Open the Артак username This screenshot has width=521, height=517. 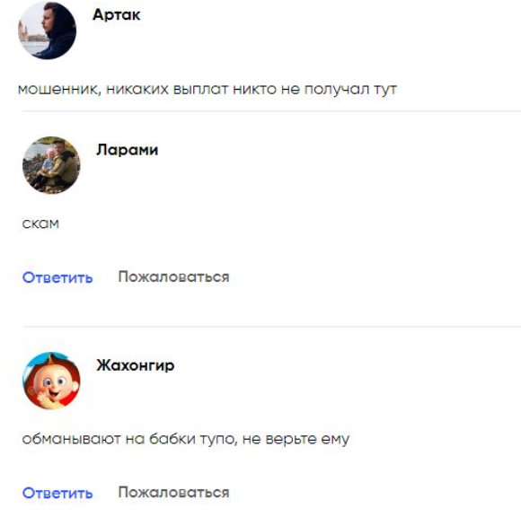[x=117, y=14]
